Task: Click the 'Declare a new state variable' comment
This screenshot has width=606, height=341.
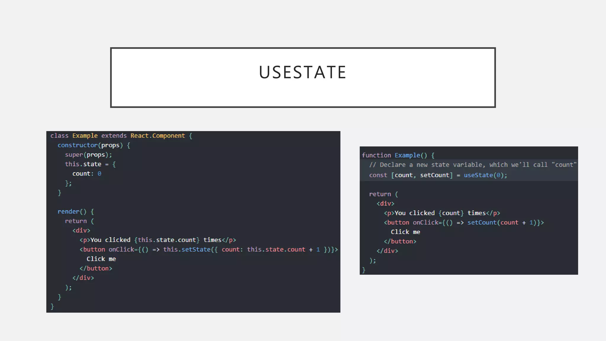Action: pyautogui.click(x=473, y=165)
